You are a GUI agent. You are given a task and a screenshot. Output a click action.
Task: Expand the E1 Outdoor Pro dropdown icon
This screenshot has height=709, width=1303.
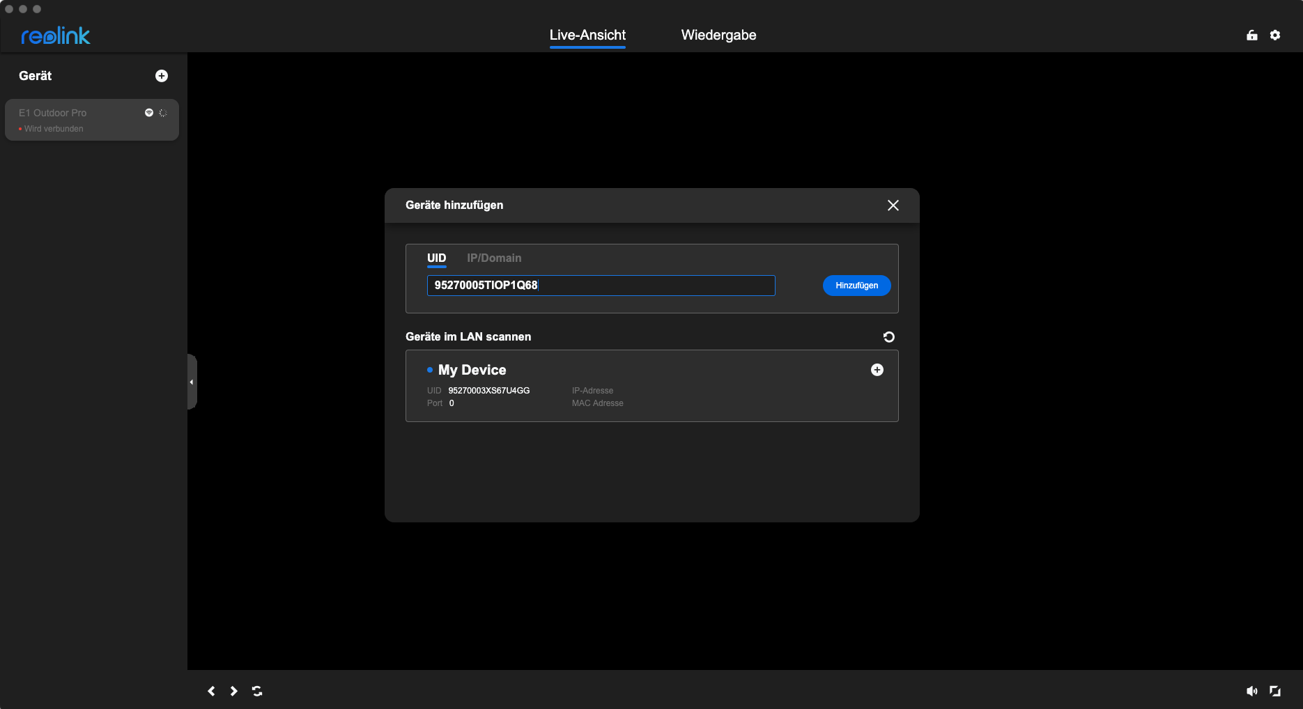(148, 113)
